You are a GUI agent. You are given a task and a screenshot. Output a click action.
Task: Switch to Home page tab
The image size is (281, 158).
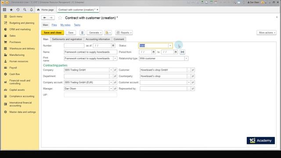click(46, 10)
